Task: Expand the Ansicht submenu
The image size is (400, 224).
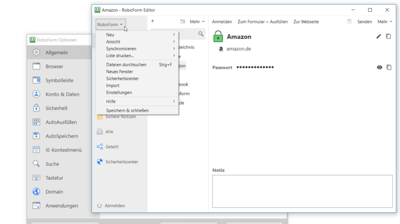Action: pyautogui.click(x=137, y=42)
